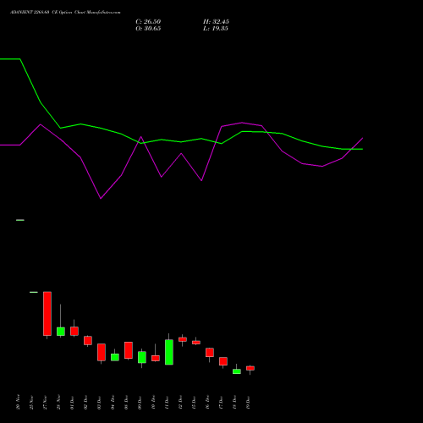Image resolution: width=423 pixels, height=423 pixels.
Task: Click the right end of the purple line
Action: pos(363,138)
